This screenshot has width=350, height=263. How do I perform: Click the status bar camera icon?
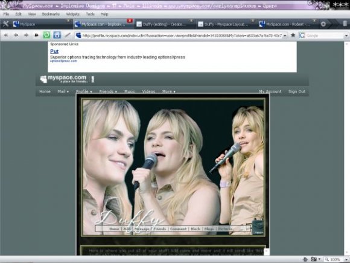(314, 259)
